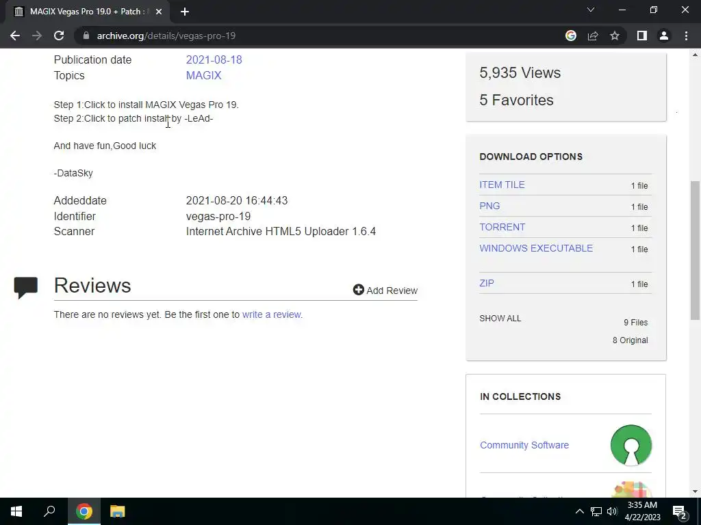This screenshot has width=701, height=525.
Task: Bookmark this page with star icon
Action: [615, 36]
